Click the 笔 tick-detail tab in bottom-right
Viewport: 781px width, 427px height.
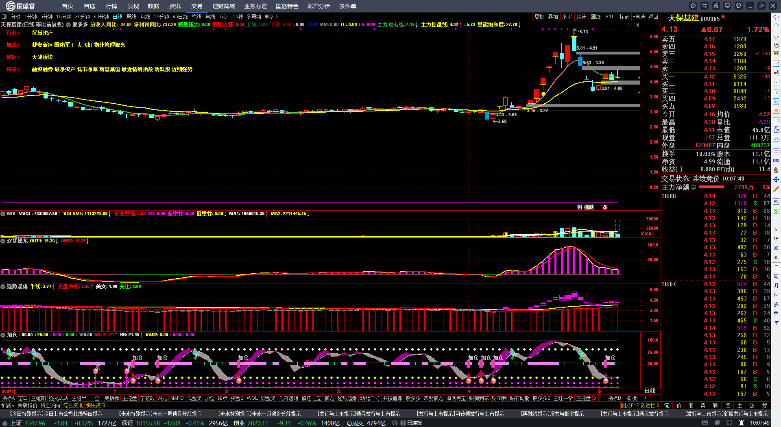[x=667, y=405]
